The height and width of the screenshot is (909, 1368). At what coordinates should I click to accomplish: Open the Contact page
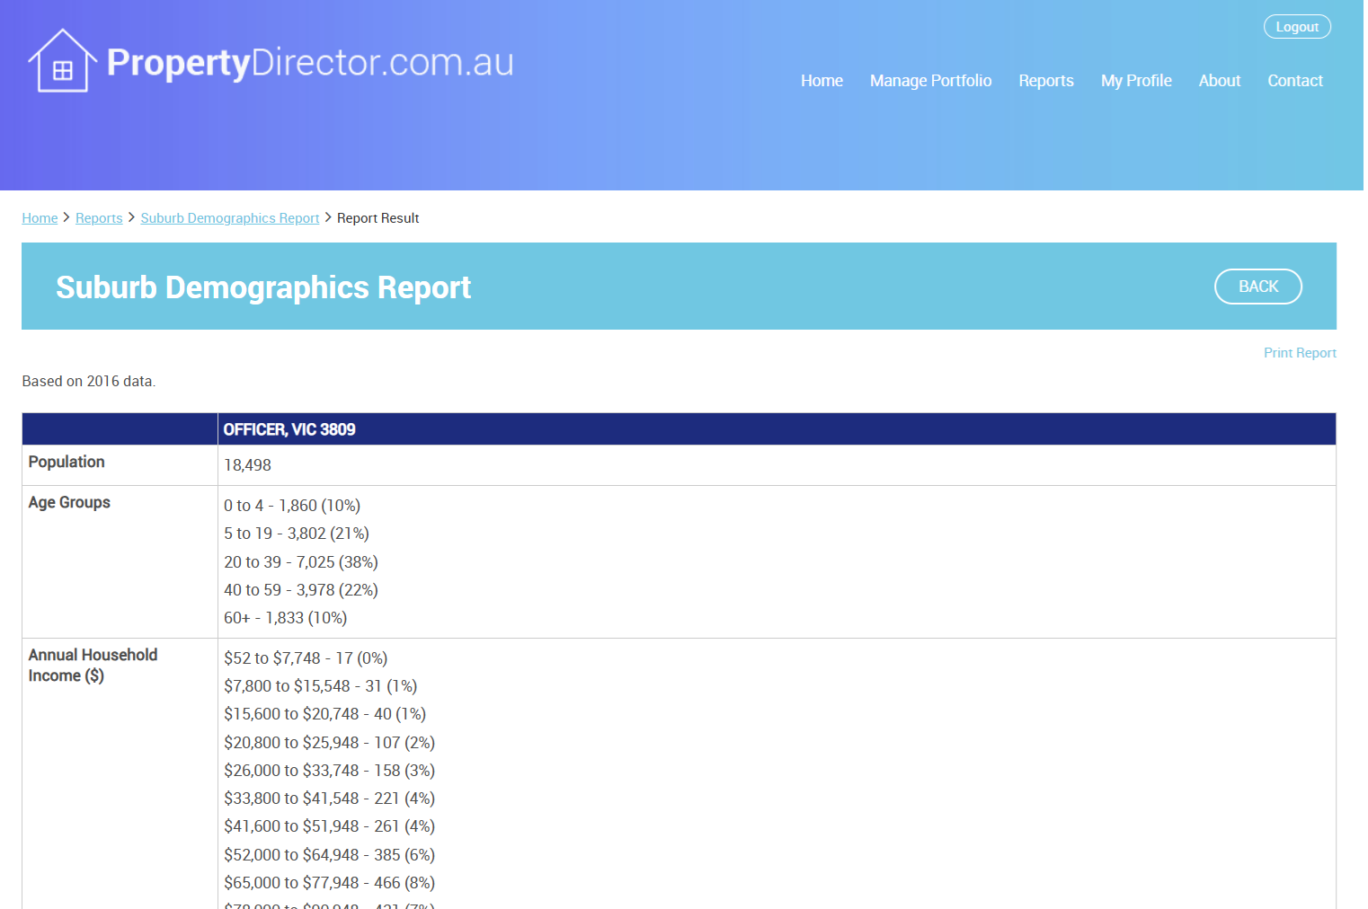click(1294, 81)
